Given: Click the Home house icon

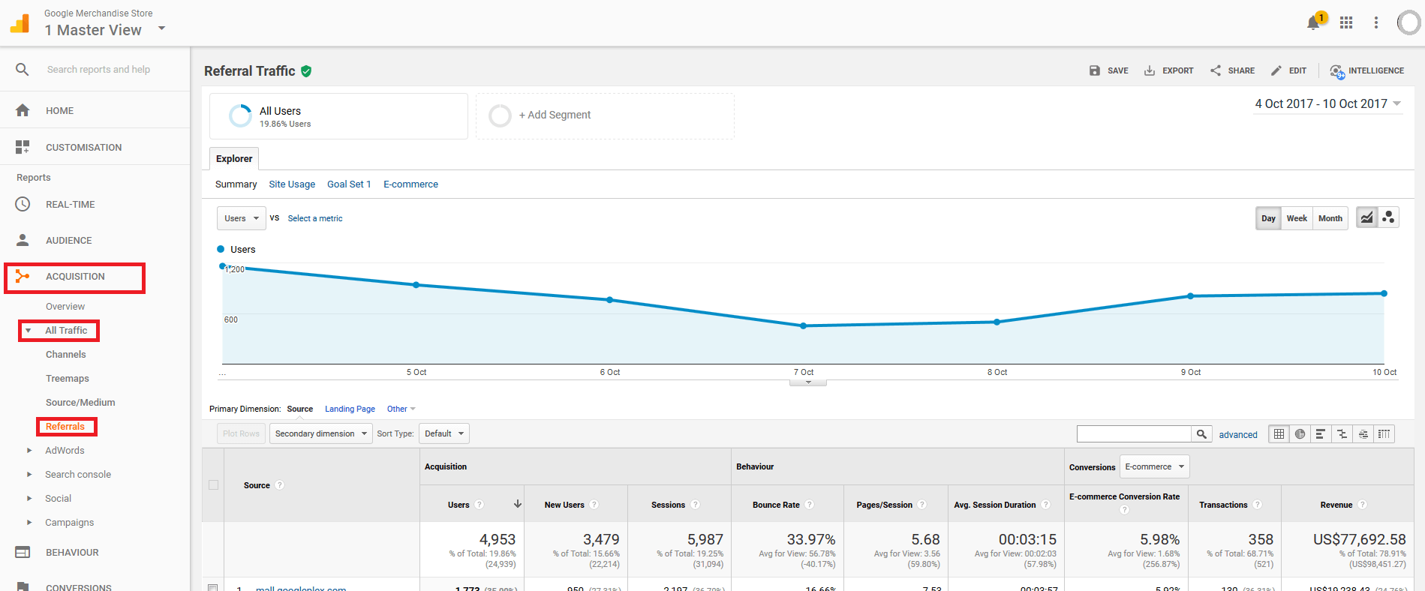Looking at the screenshot, I should 23,110.
